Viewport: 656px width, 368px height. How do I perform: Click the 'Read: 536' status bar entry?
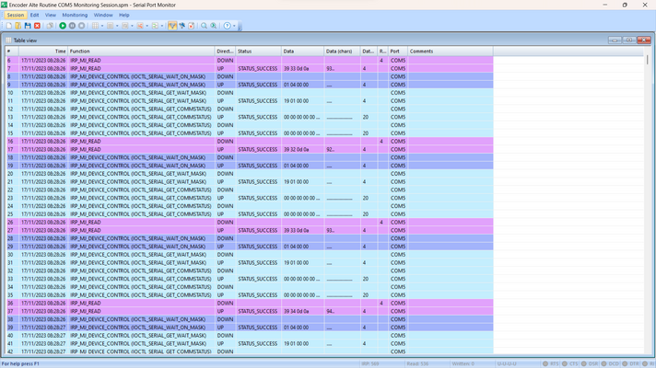click(417, 363)
